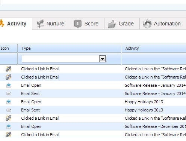Click inside the Type filter combo box
The width and height of the screenshot is (186, 141).
(60, 59)
